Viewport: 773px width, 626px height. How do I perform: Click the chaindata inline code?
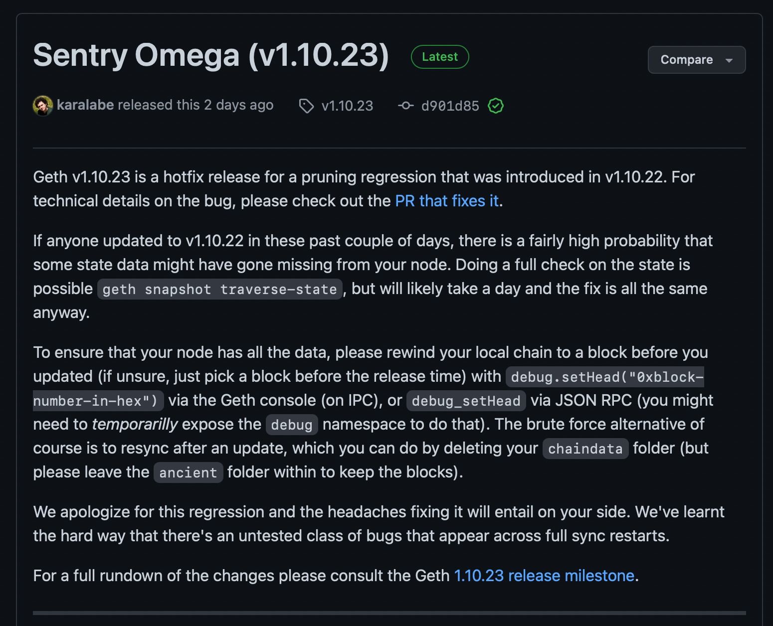[585, 449]
